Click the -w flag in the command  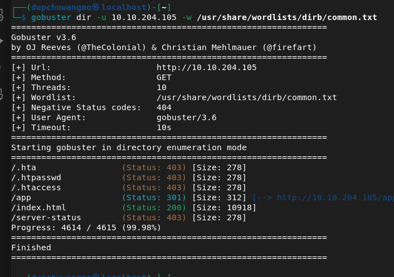click(x=187, y=18)
